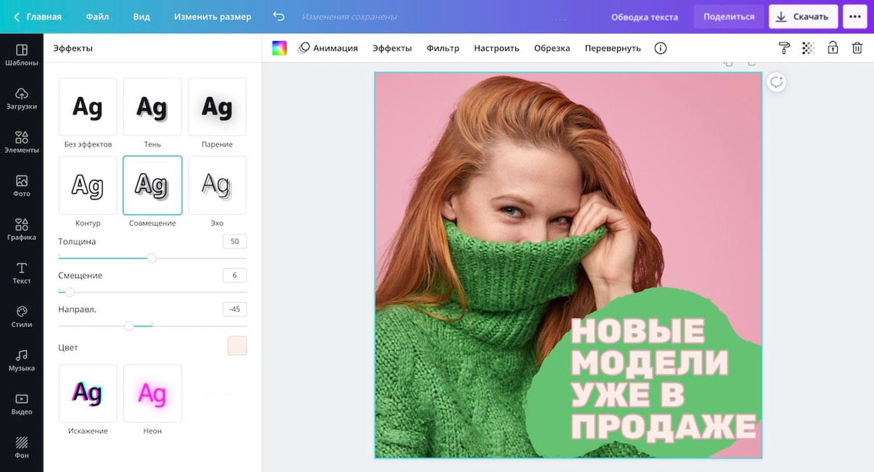The width and height of the screenshot is (874, 472).
Task: Click the info circle icon
Action: [660, 48]
